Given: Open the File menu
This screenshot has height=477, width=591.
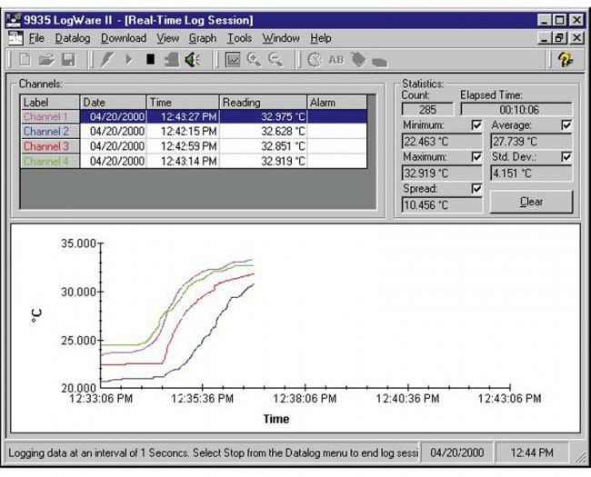Looking at the screenshot, I should (36, 38).
